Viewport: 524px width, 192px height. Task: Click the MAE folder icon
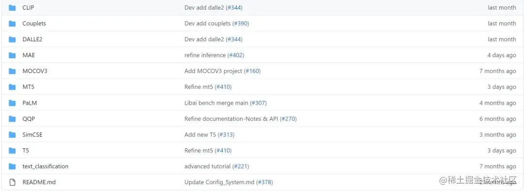(x=12, y=55)
